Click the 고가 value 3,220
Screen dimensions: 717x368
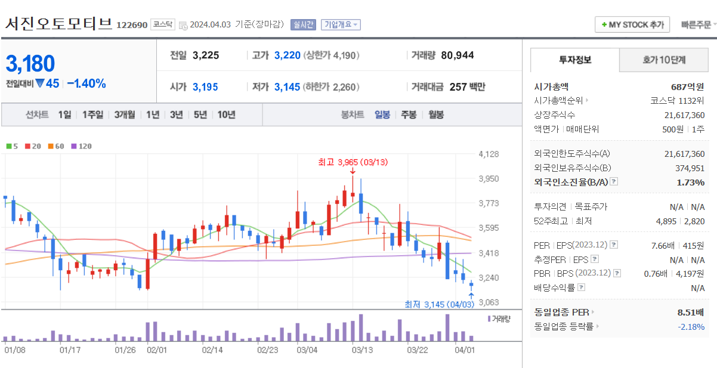288,55
